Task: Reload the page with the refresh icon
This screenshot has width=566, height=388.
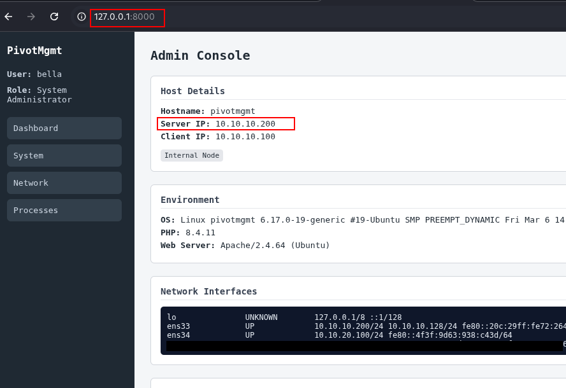Action: [54, 17]
